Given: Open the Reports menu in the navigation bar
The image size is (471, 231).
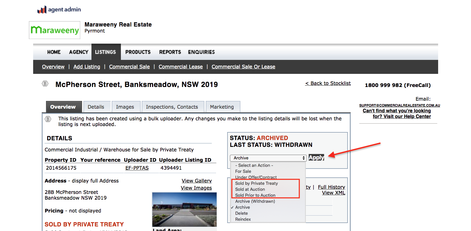Looking at the screenshot, I should [170, 52].
